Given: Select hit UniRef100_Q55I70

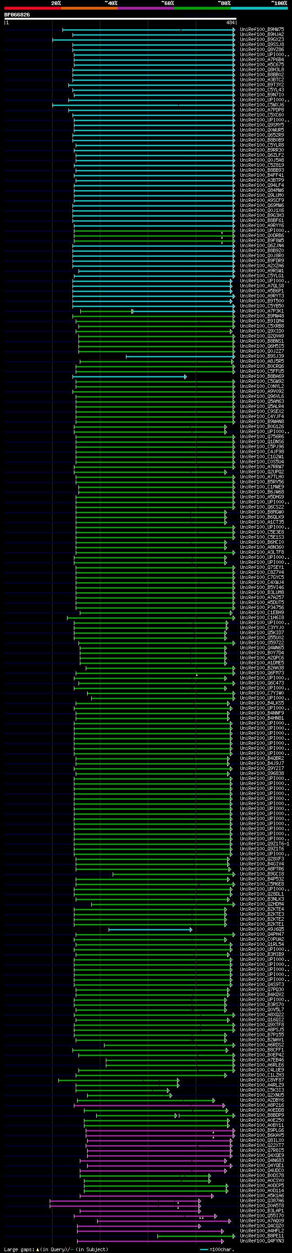Looking at the screenshot, I should [x=262, y=1216].
